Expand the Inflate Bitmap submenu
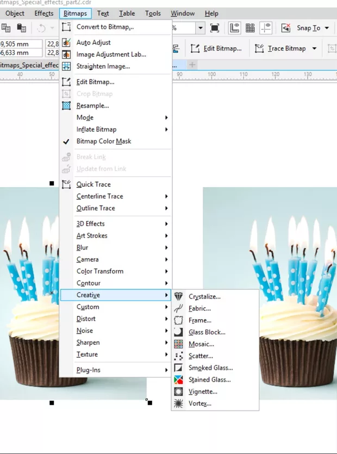337x454 pixels. [116, 129]
